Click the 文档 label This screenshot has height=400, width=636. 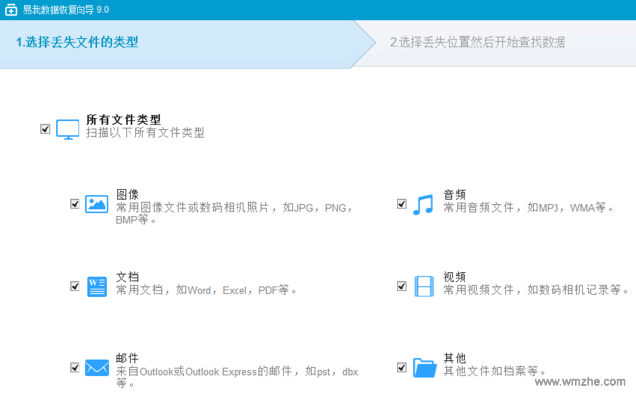coord(127,277)
